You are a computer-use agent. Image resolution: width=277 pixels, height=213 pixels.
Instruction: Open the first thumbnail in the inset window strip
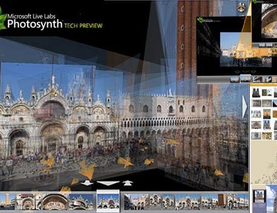[x=235, y=79]
